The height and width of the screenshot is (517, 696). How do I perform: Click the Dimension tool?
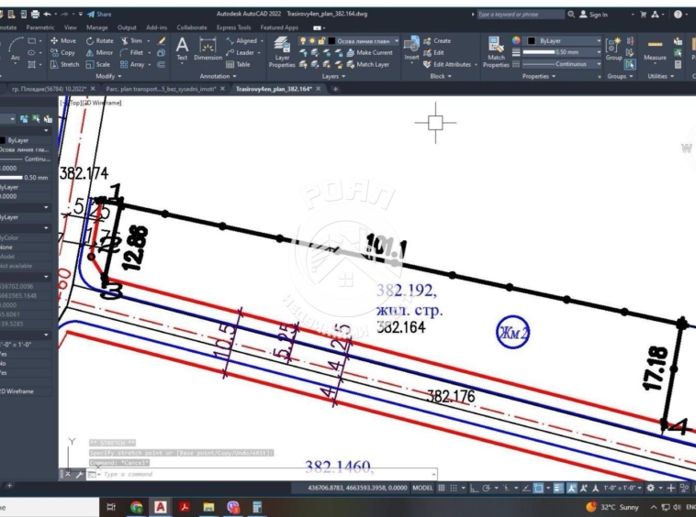pos(208,49)
